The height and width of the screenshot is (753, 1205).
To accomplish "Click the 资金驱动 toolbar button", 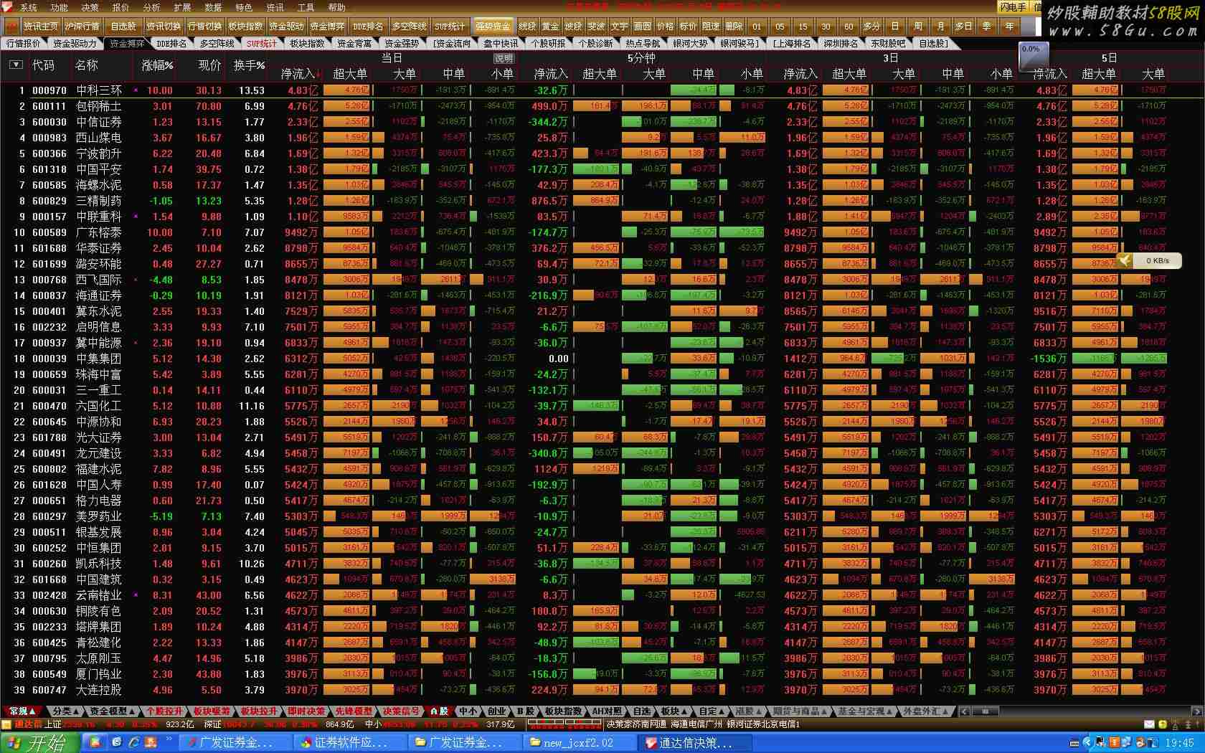I will pos(286,26).
